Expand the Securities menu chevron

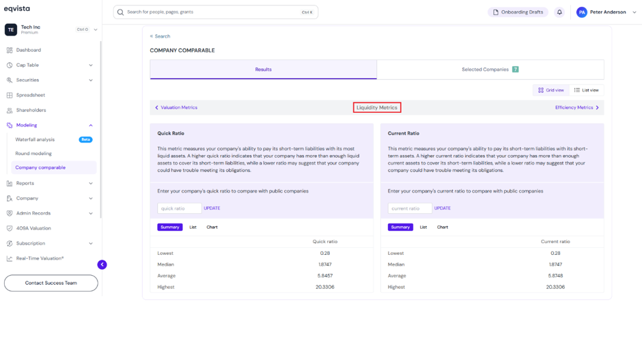[x=90, y=81]
